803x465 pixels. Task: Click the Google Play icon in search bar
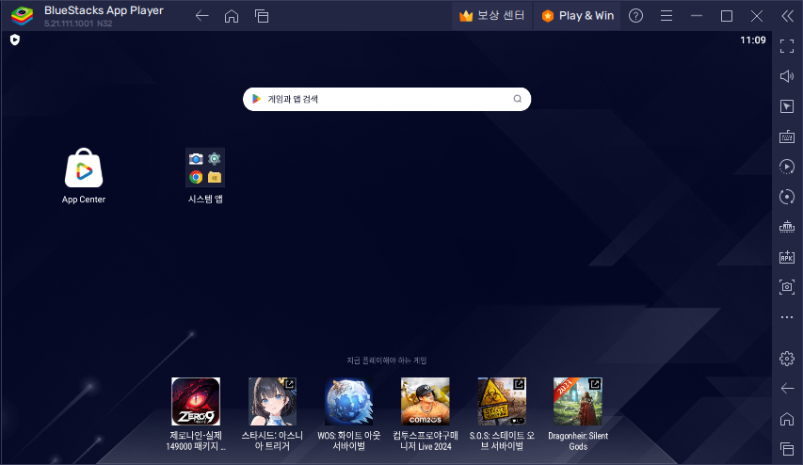point(257,99)
